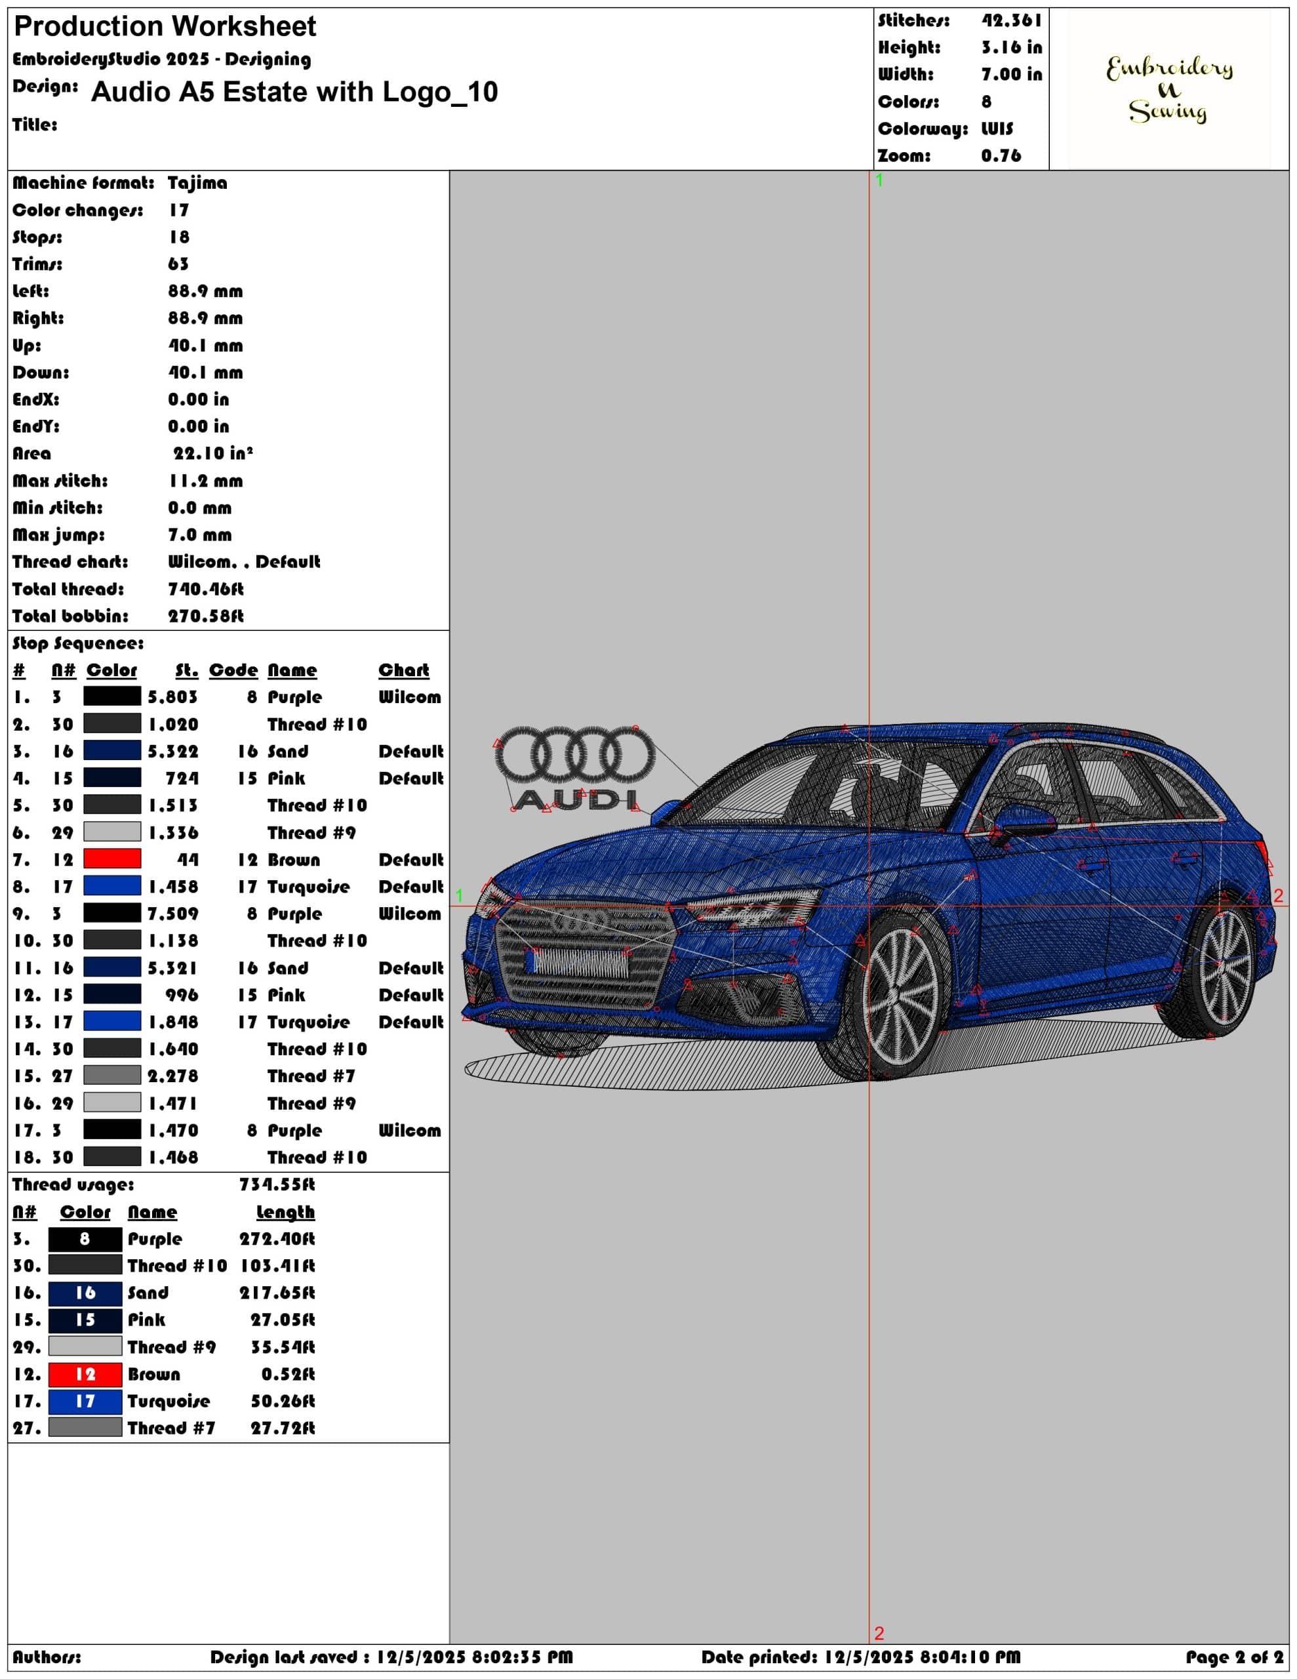Viewport: 1297px width, 1679px height.
Task: Click the 'Color changes:' label
Action: click(x=77, y=211)
